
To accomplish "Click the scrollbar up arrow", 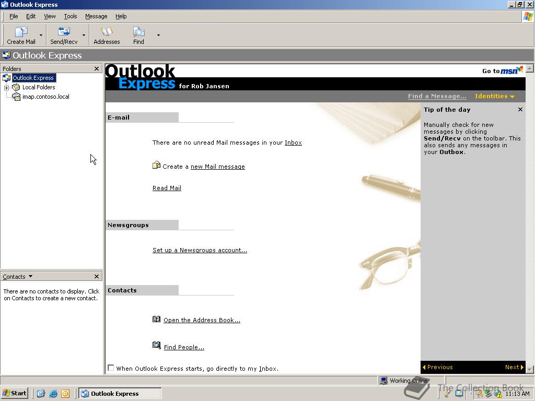I will tap(530, 68).
